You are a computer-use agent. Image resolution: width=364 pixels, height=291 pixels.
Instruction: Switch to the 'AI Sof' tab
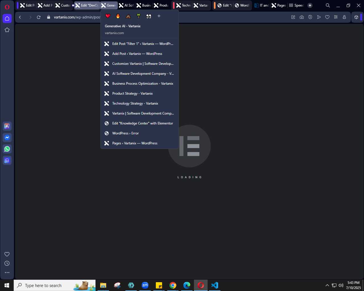coord(126,5)
